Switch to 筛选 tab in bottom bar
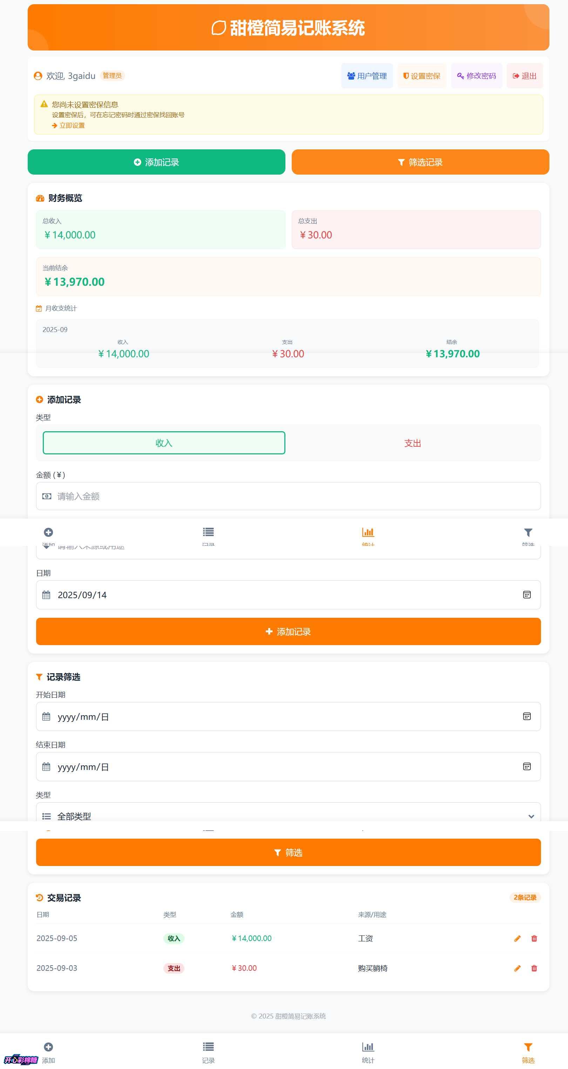 (528, 1051)
